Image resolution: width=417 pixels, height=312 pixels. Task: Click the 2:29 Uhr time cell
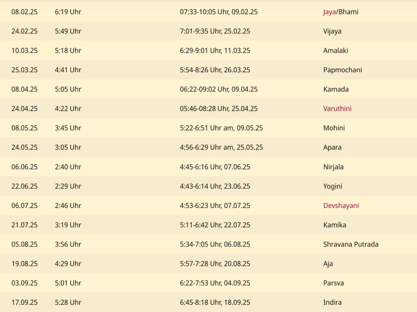click(x=68, y=186)
